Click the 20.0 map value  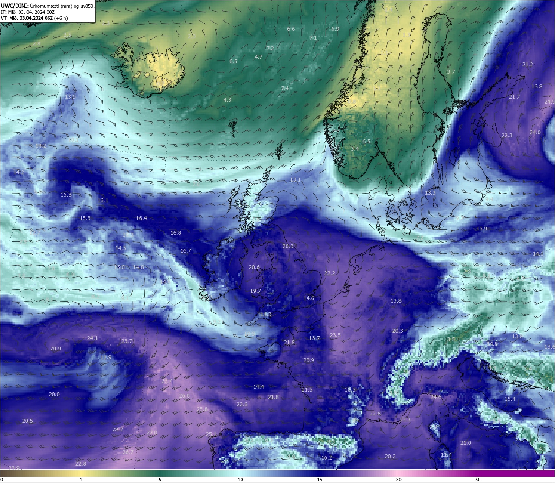[x=54, y=395]
